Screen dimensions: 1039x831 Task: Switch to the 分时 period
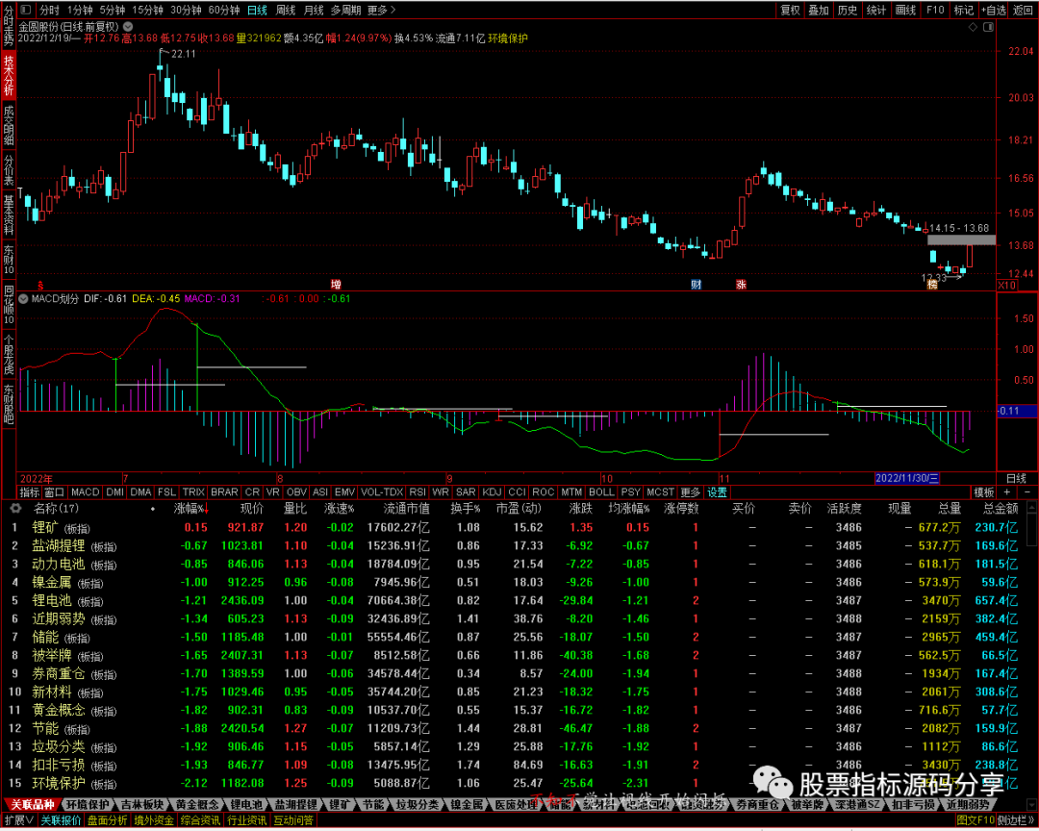50,10
